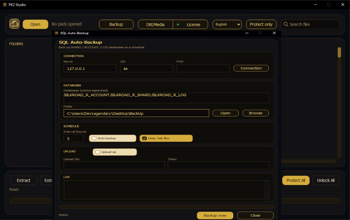Click the Folder path input field
Viewport: 350px width, 220px height.
(x=136, y=113)
